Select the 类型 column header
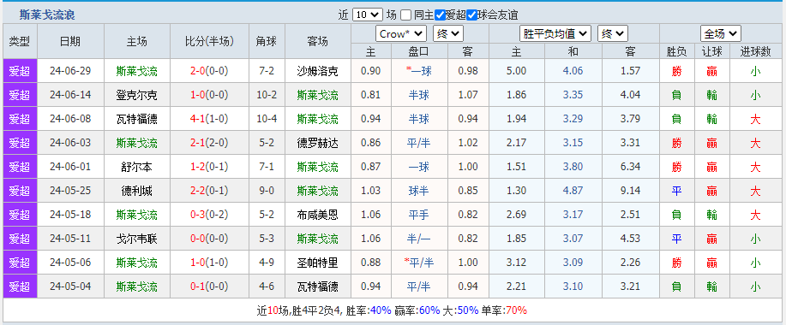The width and height of the screenshot is (786, 325). coord(20,42)
